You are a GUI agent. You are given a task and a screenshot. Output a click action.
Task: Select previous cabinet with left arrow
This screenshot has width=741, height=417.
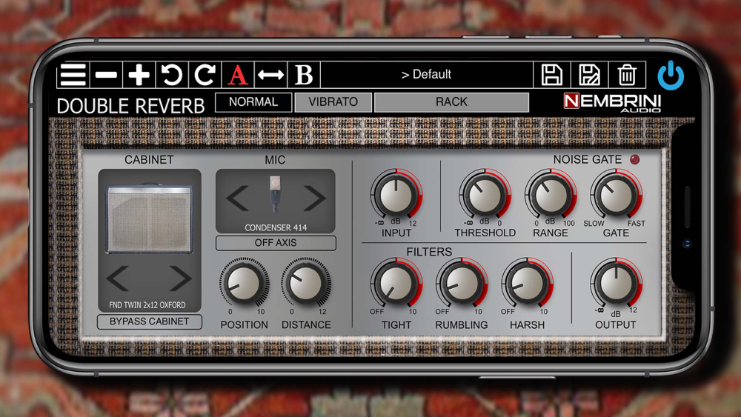118,278
